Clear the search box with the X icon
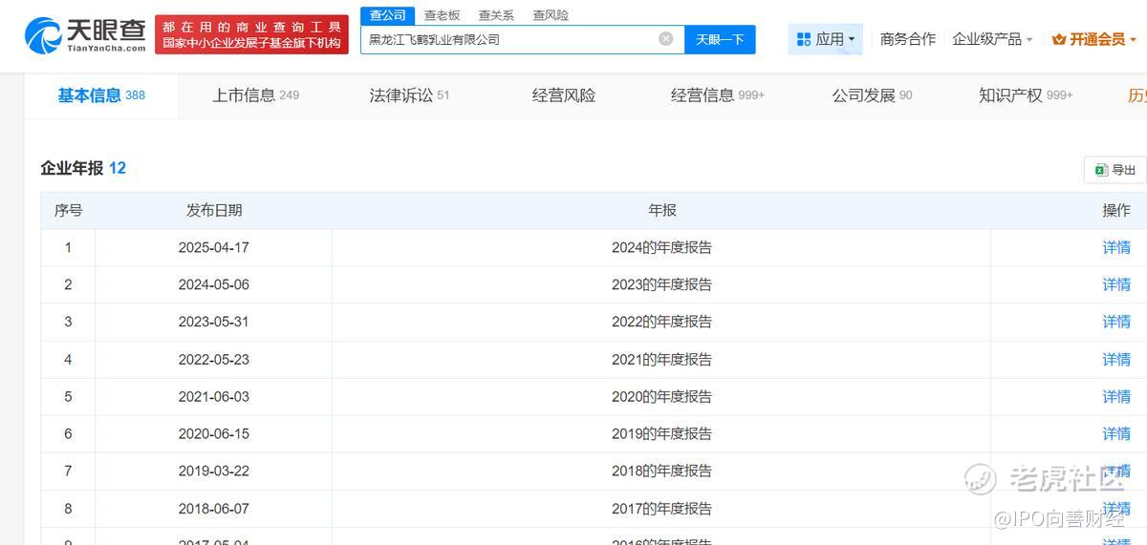 [666, 39]
